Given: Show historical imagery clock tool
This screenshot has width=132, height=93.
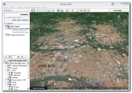Looking at the screenshot, I should click(x=58, y=10).
